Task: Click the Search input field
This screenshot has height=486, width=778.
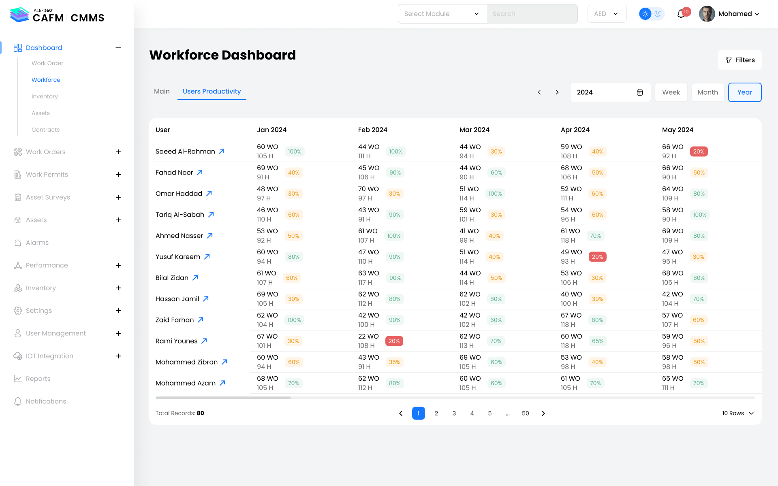Action: pyautogui.click(x=532, y=14)
